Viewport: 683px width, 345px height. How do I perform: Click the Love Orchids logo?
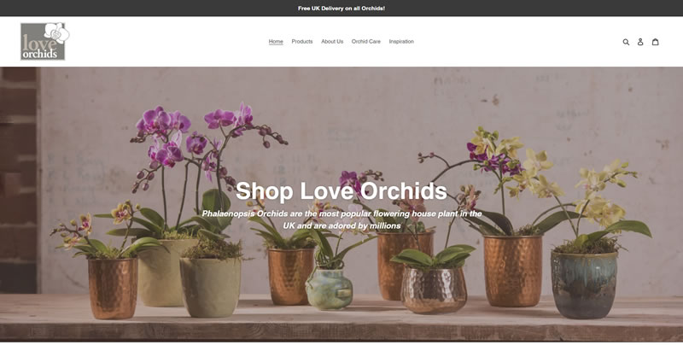[45, 41]
